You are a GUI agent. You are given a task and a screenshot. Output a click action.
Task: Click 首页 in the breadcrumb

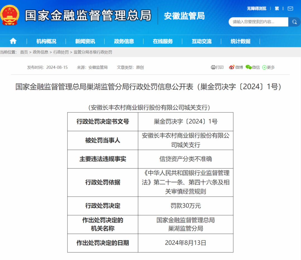pyautogui.click(x=24, y=52)
